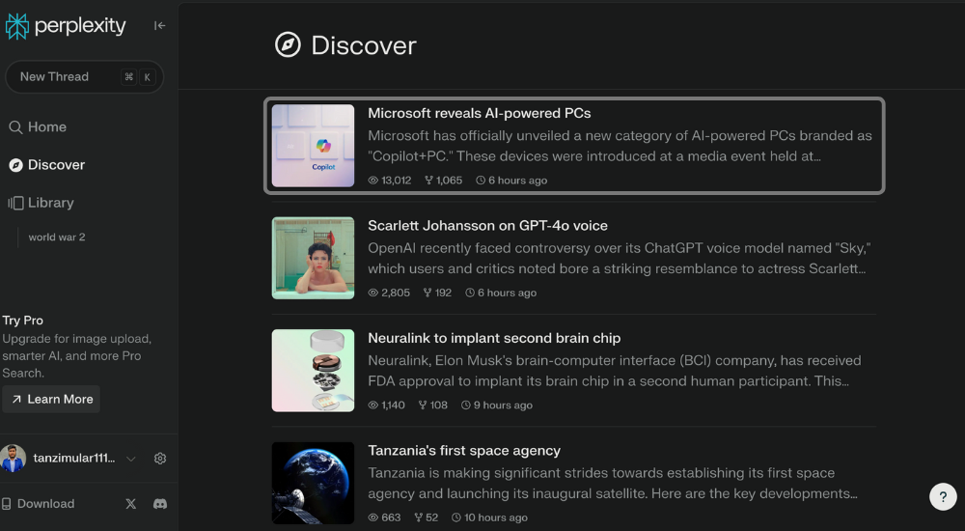This screenshot has height=531, width=965.
Task: Open the Home menu item
Action: pos(38,126)
